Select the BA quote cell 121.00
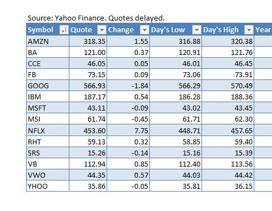The width and height of the screenshot is (272, 211). coord(88,52)
